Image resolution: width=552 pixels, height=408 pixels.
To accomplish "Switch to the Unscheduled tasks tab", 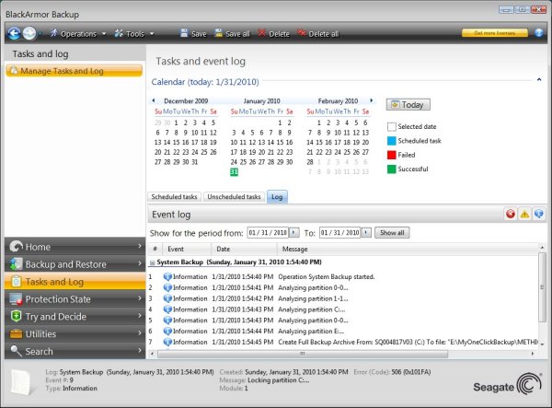I will pos(234,196).
